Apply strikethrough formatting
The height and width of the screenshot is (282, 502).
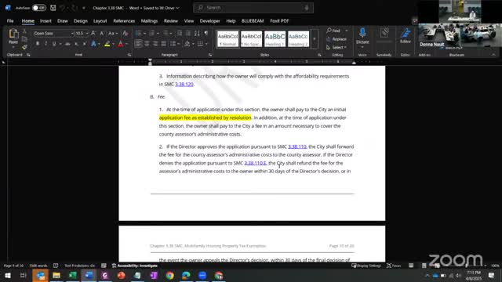[x=67, y=44]
